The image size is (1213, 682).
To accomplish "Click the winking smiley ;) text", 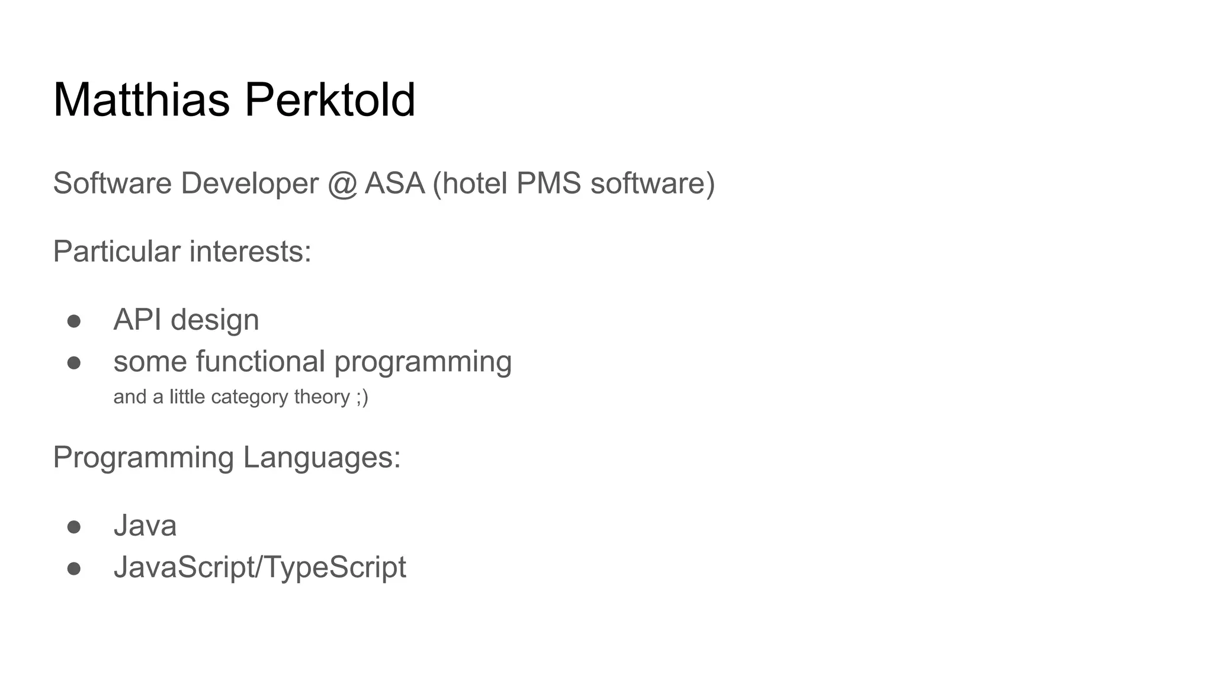I will tap(362, 397).
